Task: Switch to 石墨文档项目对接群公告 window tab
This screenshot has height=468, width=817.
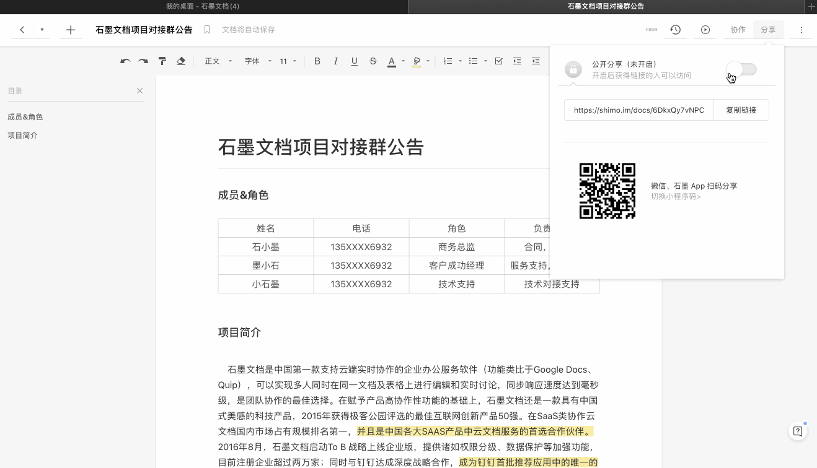Action: (606, 6)
